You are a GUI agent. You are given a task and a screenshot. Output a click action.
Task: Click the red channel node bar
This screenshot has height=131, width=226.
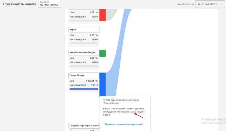[102, 15]
